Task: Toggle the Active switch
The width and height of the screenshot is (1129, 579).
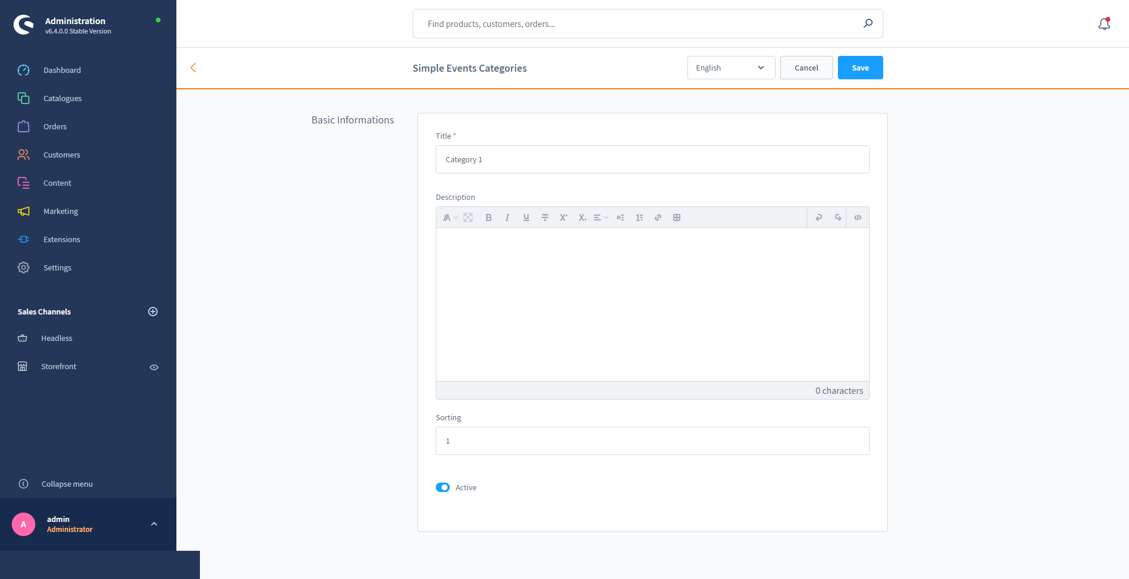Action: click(x=443, y=487)
